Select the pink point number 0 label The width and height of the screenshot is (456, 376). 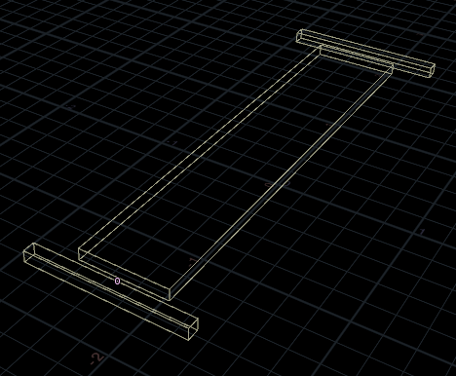(117, 282)
